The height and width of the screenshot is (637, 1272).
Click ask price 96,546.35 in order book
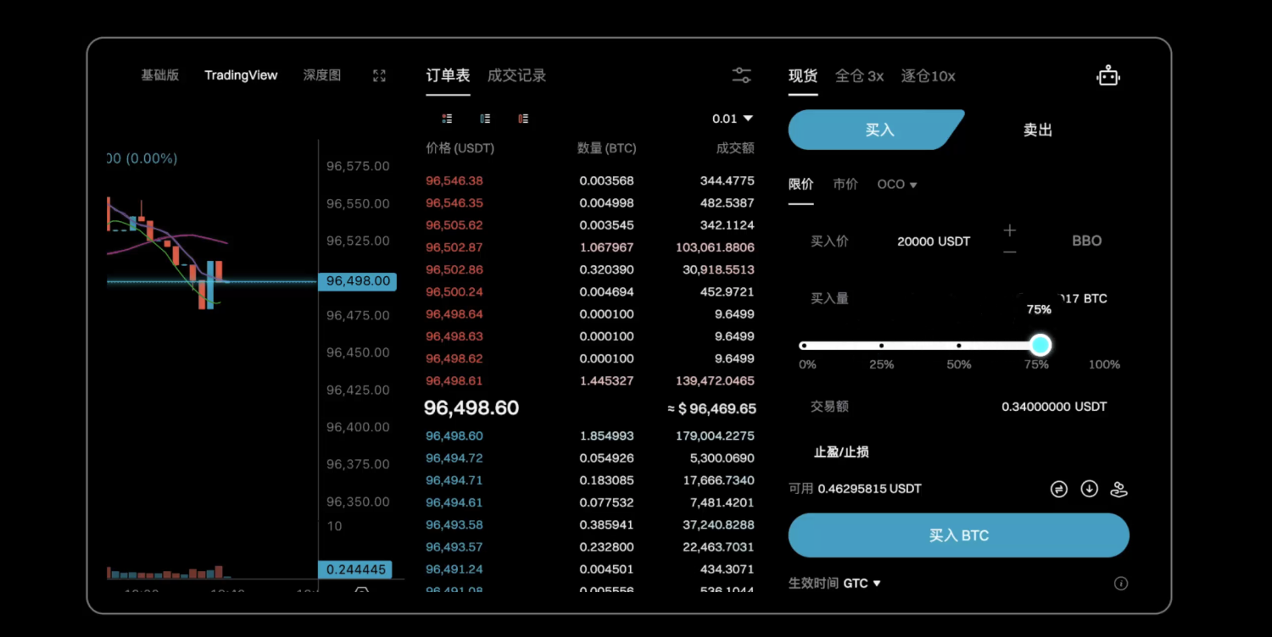[455, 203]
